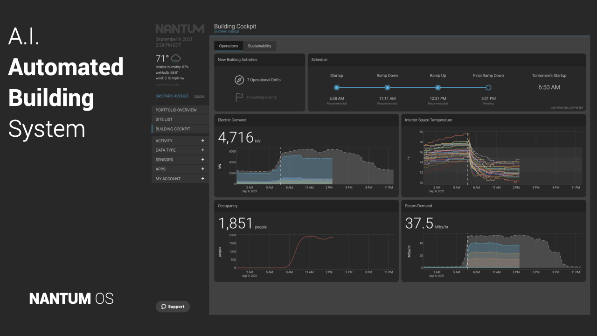
Task: Click the flag icon beside Building Events
Action: pos(239,97)
